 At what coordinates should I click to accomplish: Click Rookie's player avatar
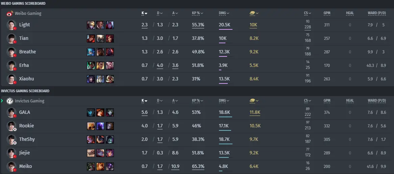click(11, 126)
